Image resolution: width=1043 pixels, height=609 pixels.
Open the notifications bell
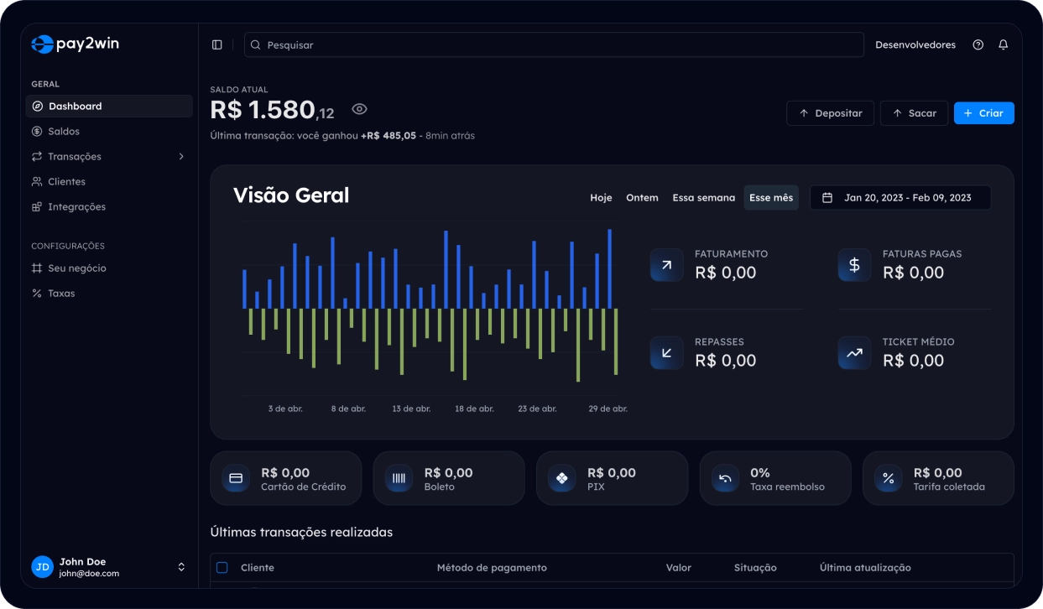1003,45
